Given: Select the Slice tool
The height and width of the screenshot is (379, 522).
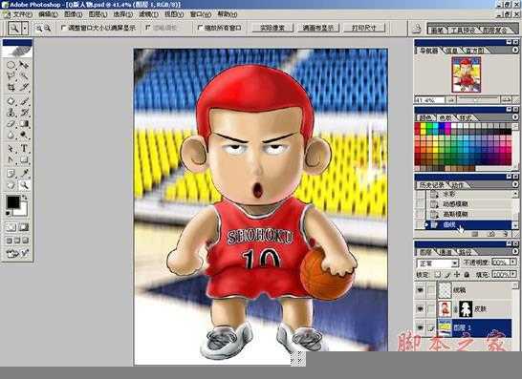Looking at the screenshot, I should [24, 87].
